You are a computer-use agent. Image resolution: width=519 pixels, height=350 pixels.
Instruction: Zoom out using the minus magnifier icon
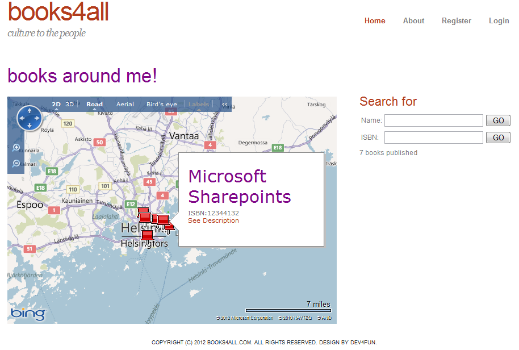click(16, 163)
